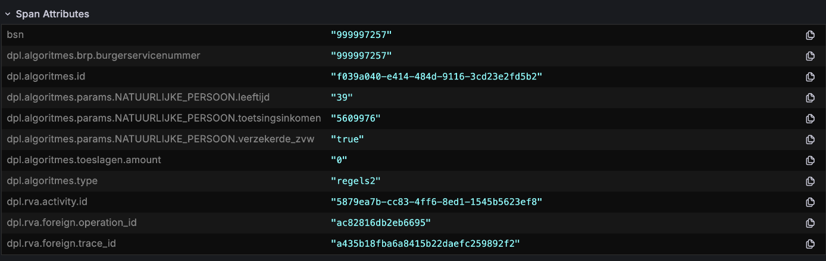This screenshot has width=826, height=261.
Task: Click the "regels2" type value
Action: tap(355, 181)
